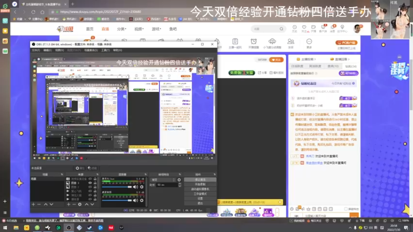This screenshot has height=232, width=413.
Task: Toggle visibility of 图像 3 source
Action: 90,183
